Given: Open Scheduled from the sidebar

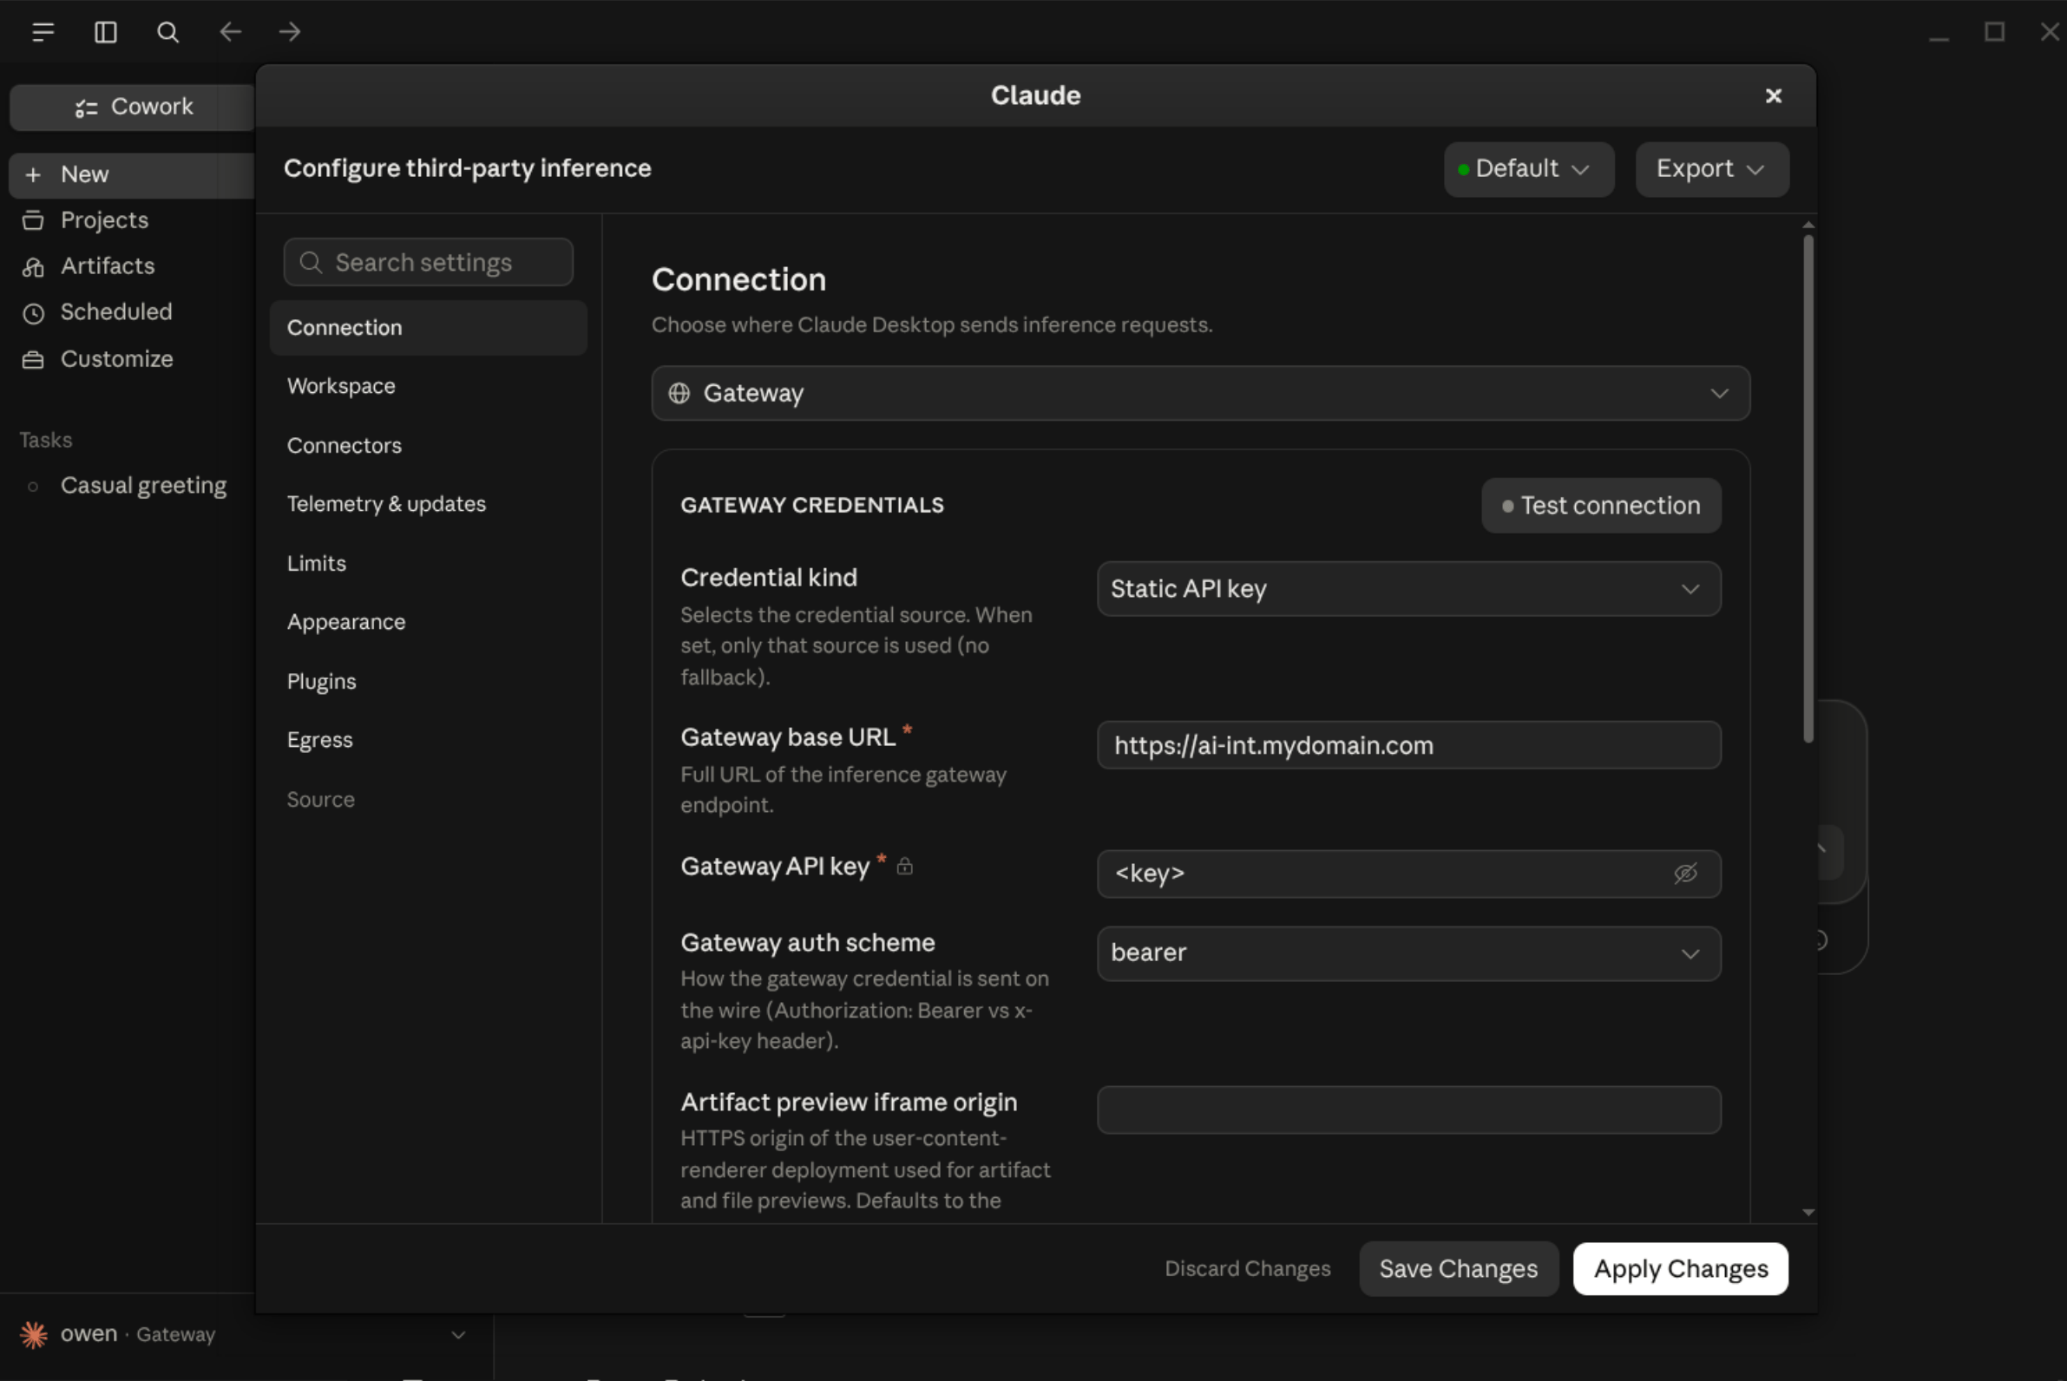Looking at the screenshot, I should point(116,311).
